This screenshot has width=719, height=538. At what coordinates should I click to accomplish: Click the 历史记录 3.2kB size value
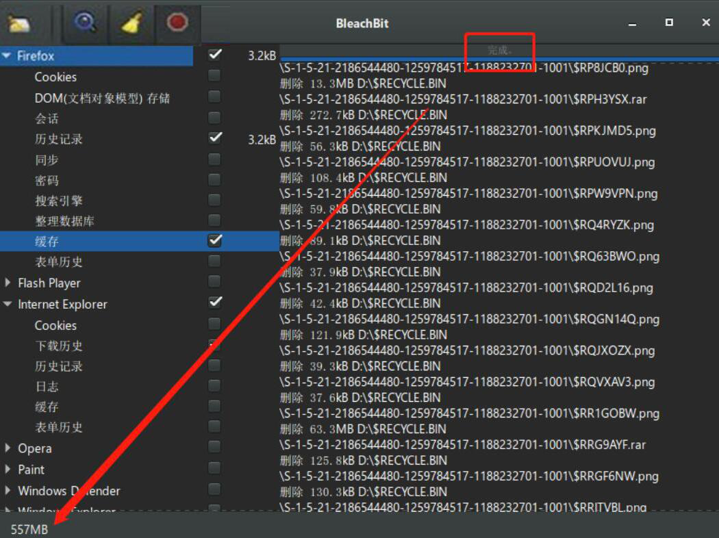tap(262, 140)
